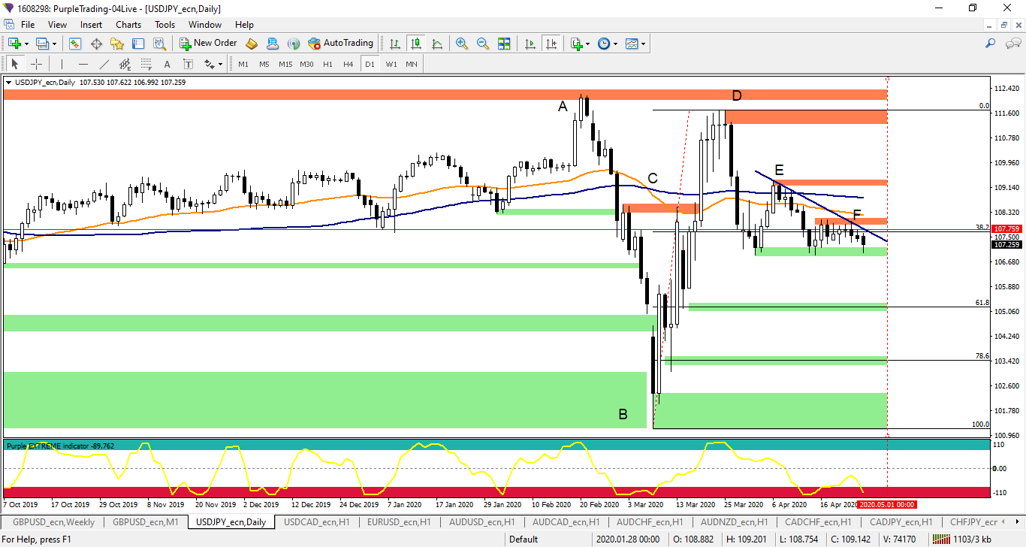
Task: Open the chart Templates icon
Action: (x=632, y=44)
